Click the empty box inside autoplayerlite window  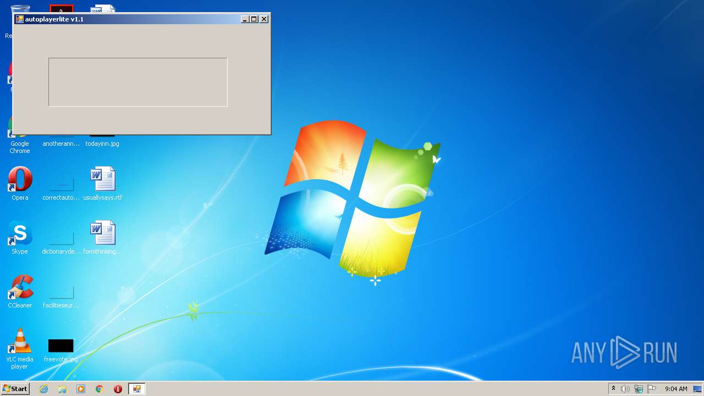pyautogui.click(x=137, y=82)
